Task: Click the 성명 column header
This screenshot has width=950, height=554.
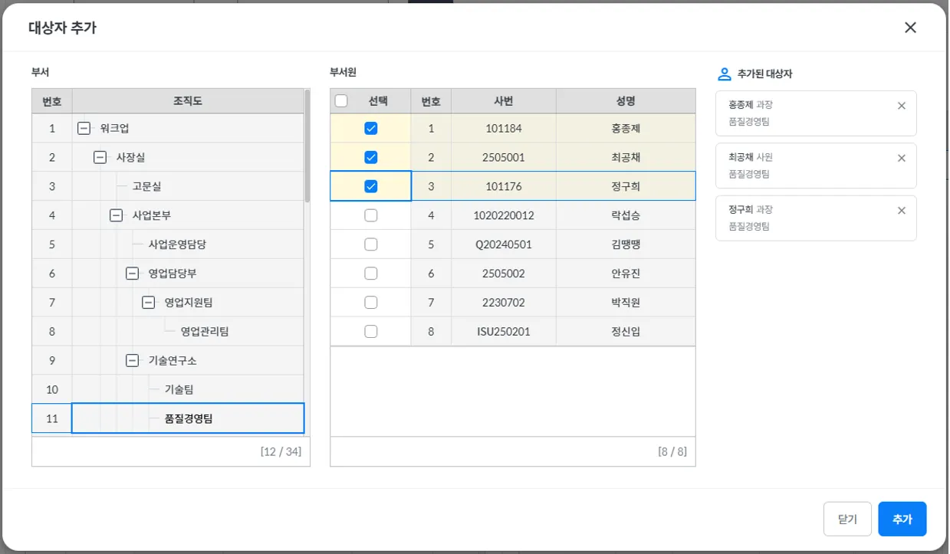Action: (625, 101)
